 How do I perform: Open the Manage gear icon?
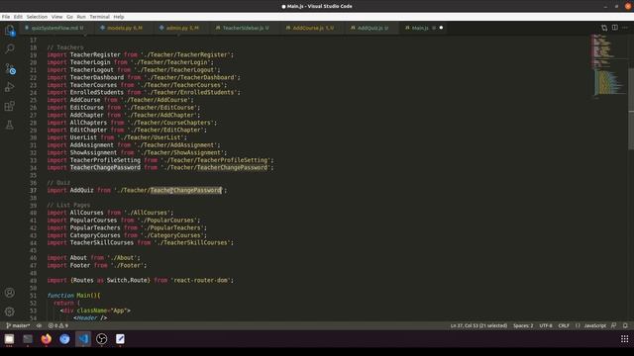(x=10, y=311)
